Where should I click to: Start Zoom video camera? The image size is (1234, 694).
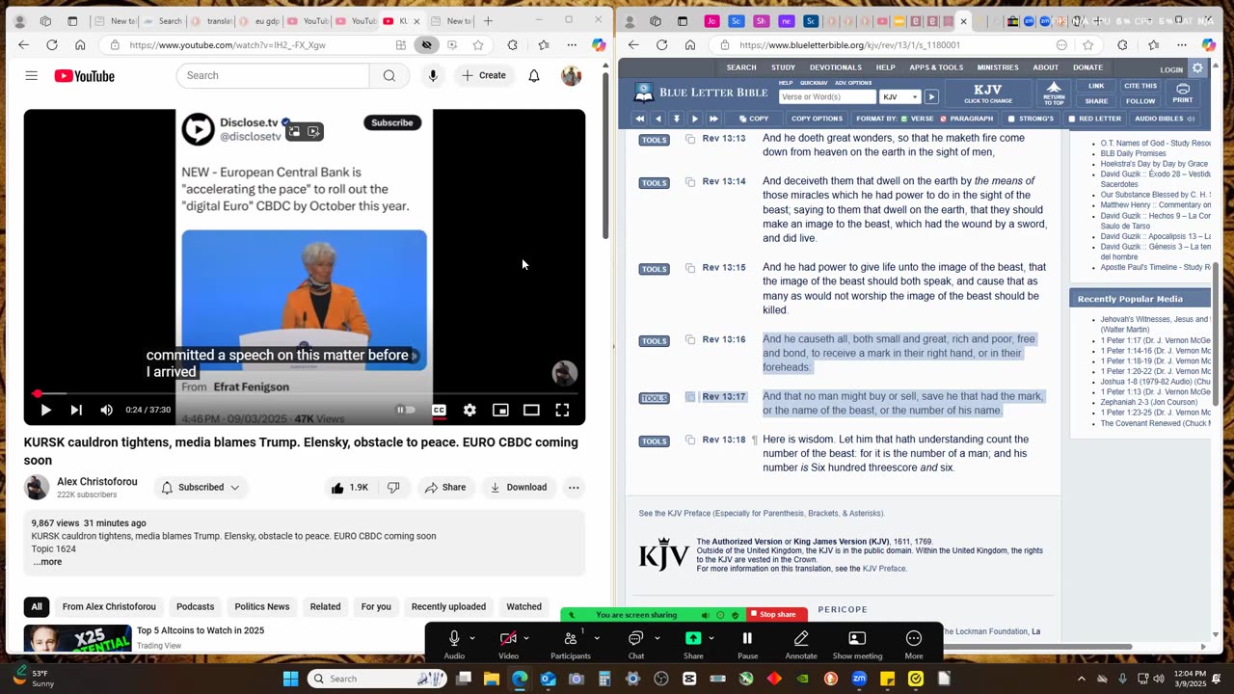point(508,643)
